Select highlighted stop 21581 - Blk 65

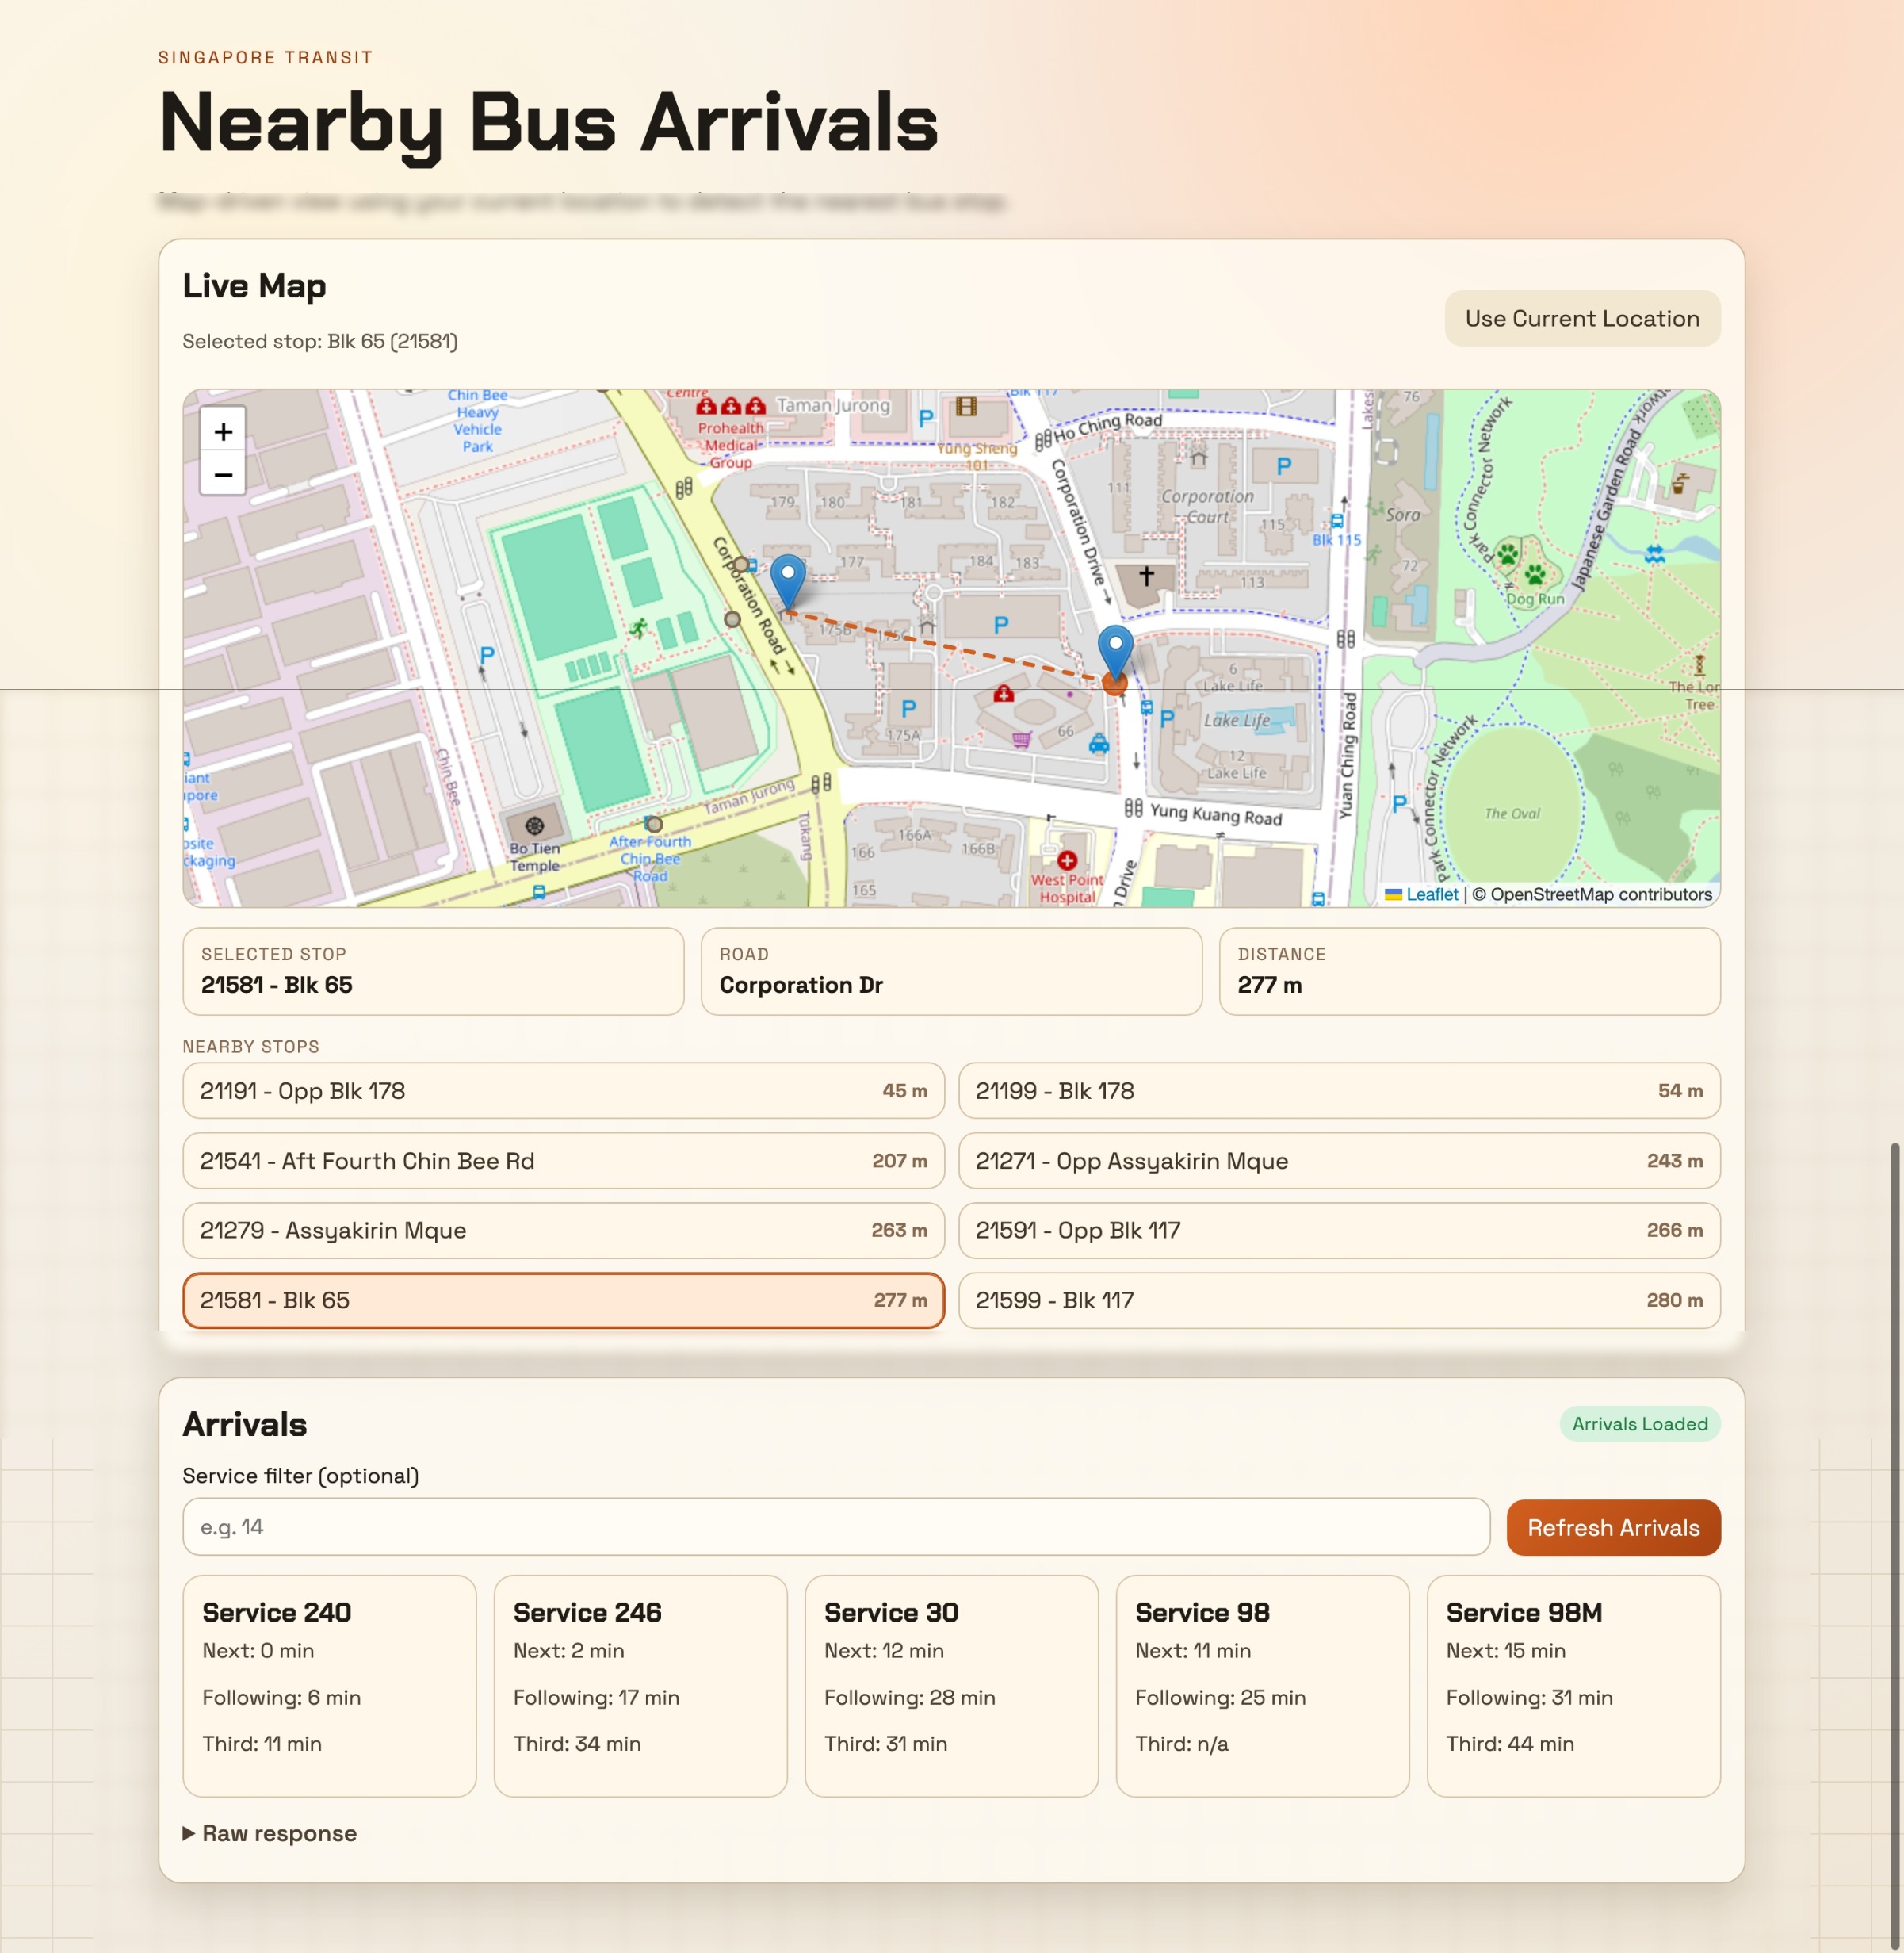coord(563,1300)
